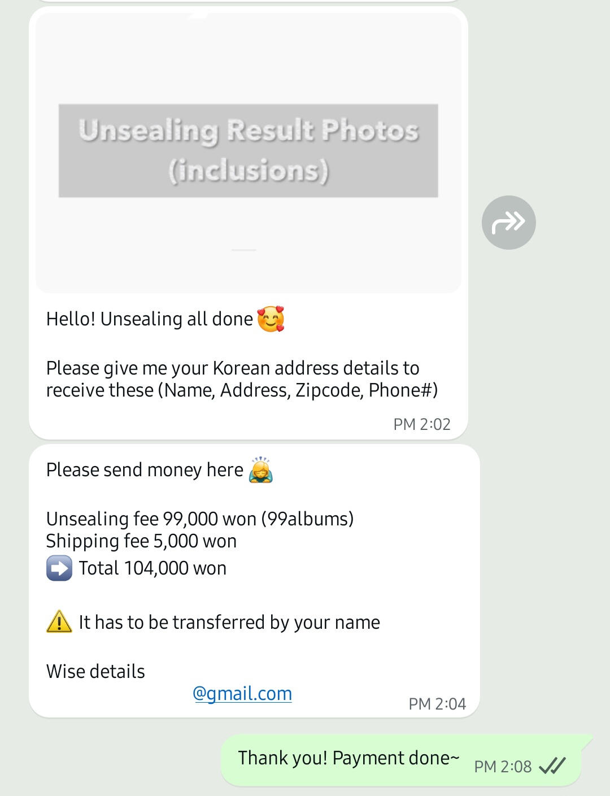The width and height of the screenshot is (610, 796).
Task: Select the "Hello! Unsealing all done" text
Action: coord(150,319)
